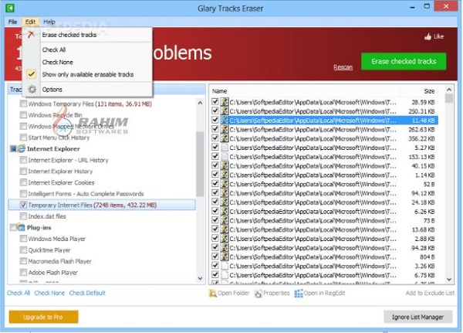Select Intelligent Forms - Auto Complete Passwords
The height and width of the screenshot is (333, 463).
point(86,194)
